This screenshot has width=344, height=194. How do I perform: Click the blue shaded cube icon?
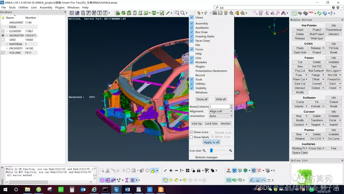pyautogui.click(x=234, y=170)
